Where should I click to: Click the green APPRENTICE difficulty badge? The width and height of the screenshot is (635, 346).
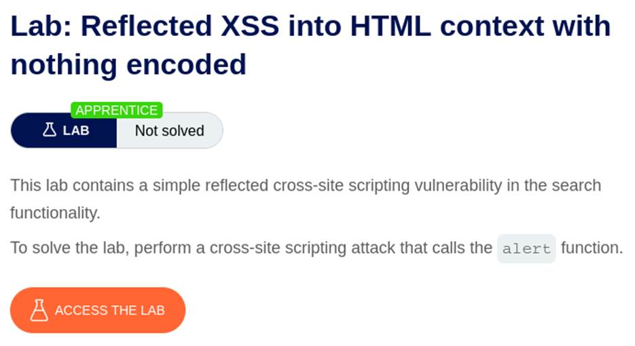pyautogui.click(x=117, y=110)
